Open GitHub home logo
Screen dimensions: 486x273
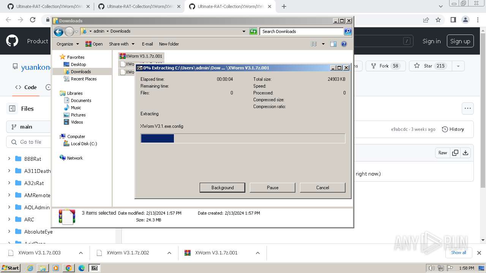coord(12,41)
